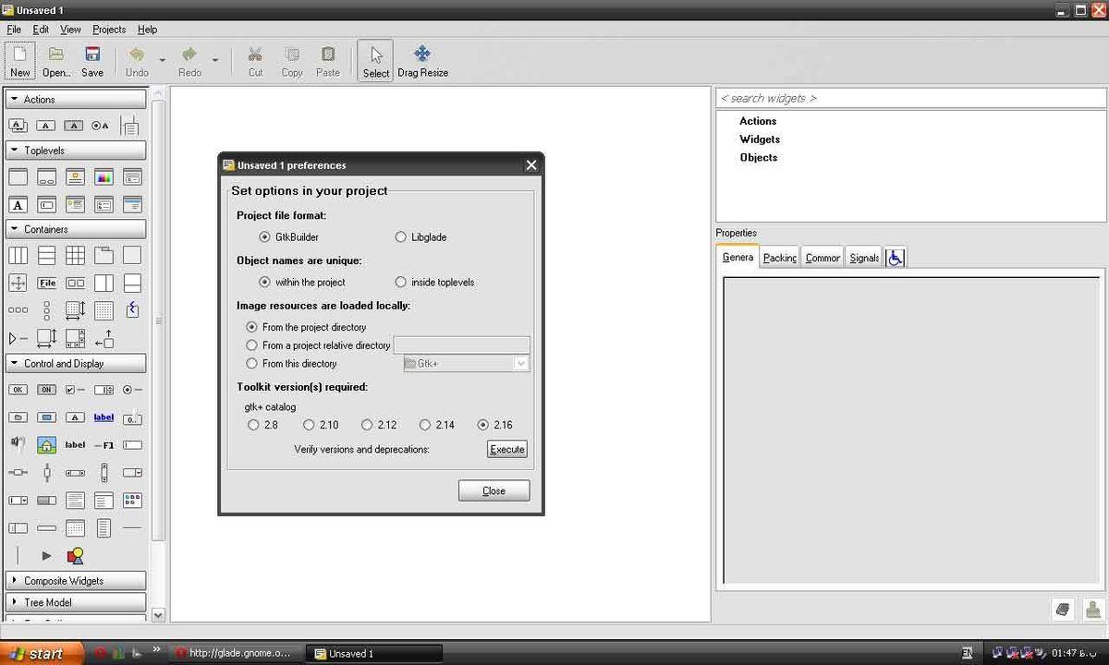Switch to the Signals properties tab
This screenshot has height=665, width=1109.
864,258
